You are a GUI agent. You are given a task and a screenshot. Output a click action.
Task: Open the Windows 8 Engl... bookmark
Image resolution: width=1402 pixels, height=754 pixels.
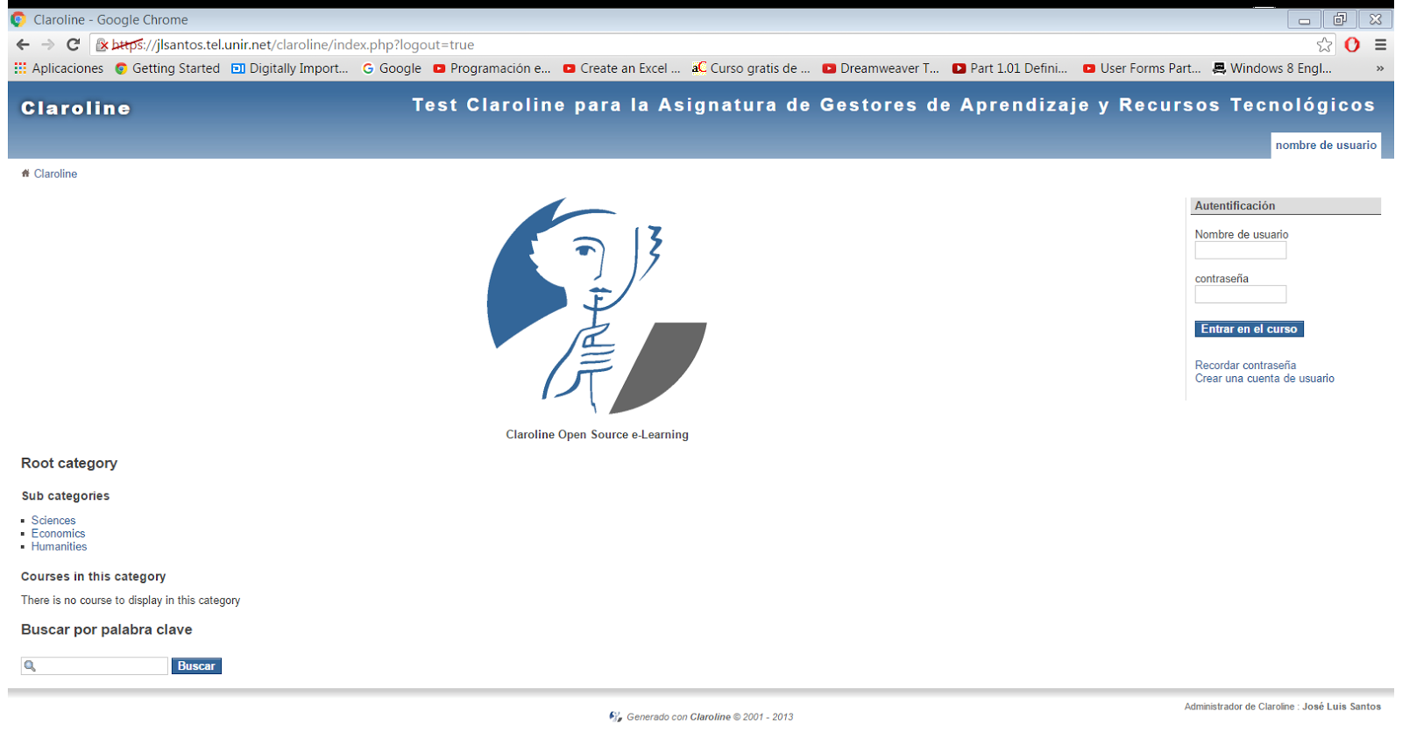pyautogui.click(x=1272, y=68)
